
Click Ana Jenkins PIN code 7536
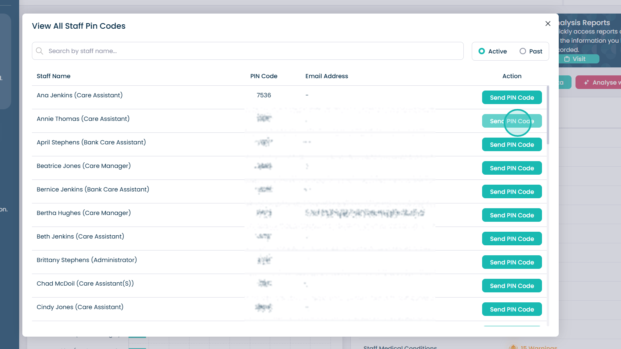coord(264,95)
